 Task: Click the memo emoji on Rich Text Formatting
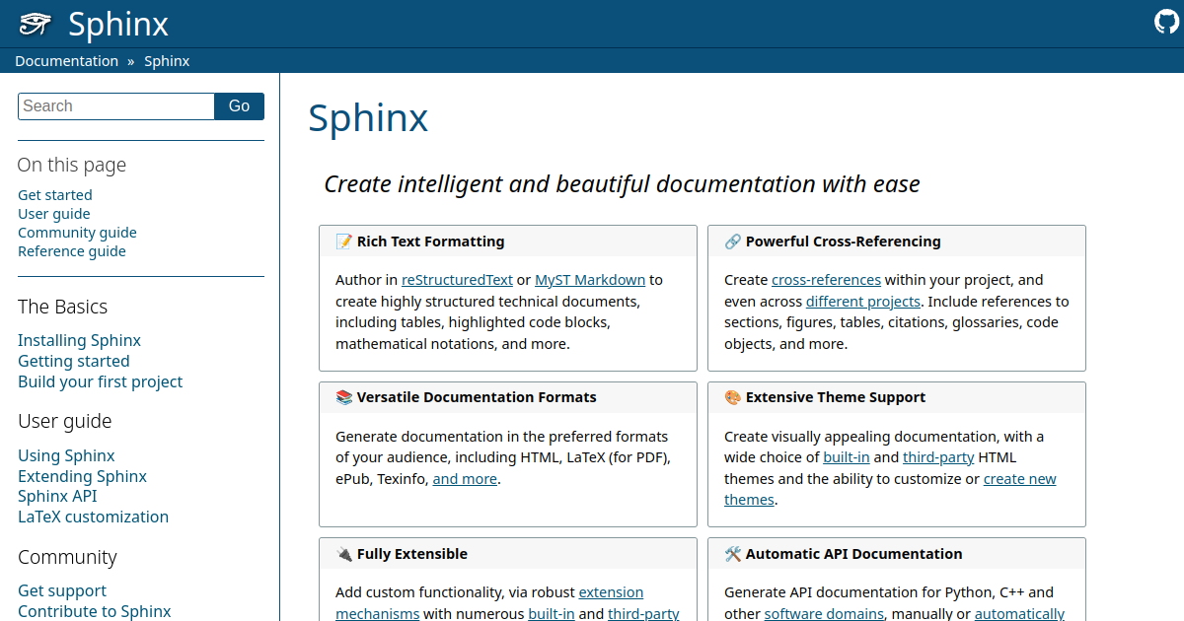[343, 241]
